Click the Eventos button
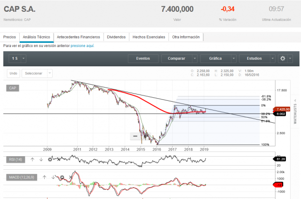The height and width of the screenshot is (199, 301). (143, 58)
